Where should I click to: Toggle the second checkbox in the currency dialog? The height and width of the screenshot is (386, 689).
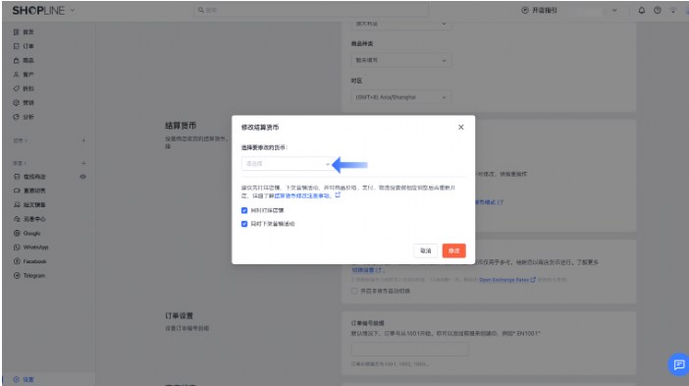pos(244,224)
